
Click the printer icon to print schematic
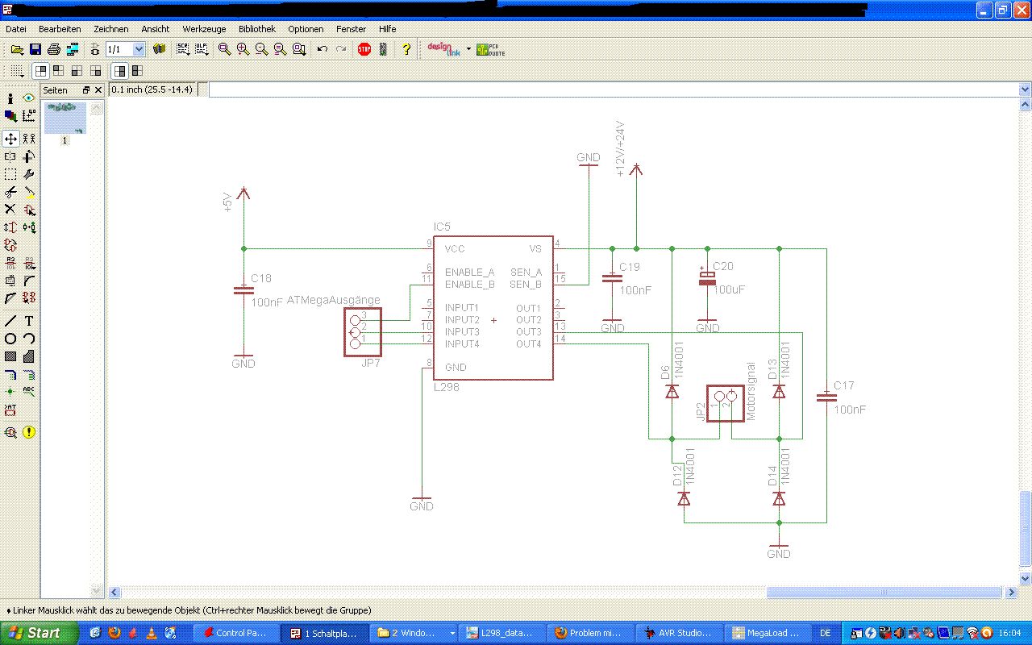click(53, 49)
